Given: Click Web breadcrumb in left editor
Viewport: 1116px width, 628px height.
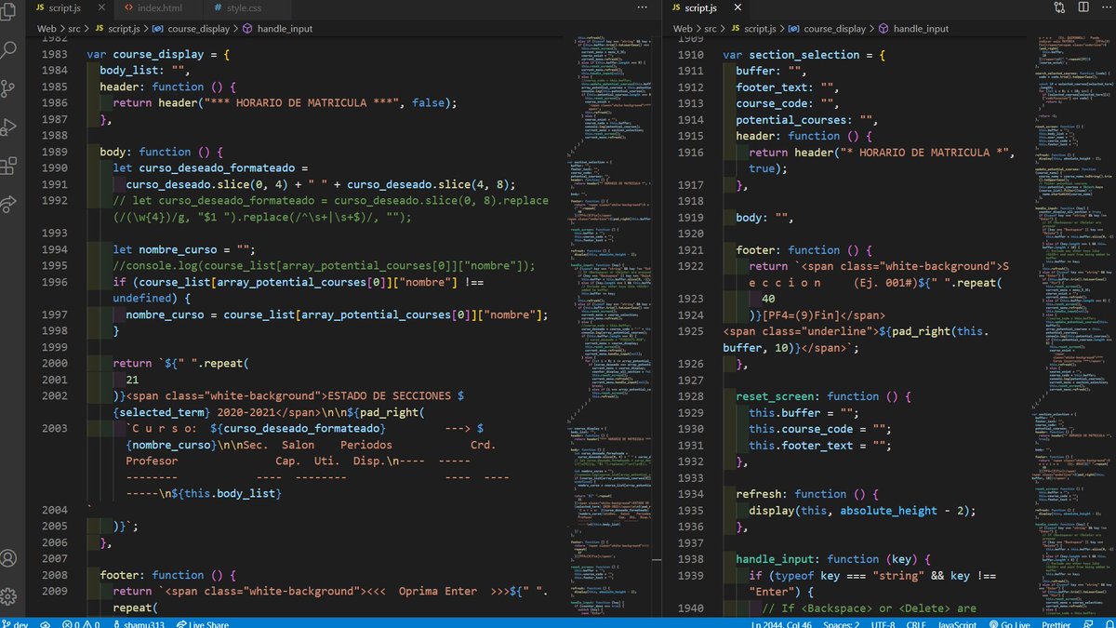Looking at the screenshot, I should [x=46, y=29].
